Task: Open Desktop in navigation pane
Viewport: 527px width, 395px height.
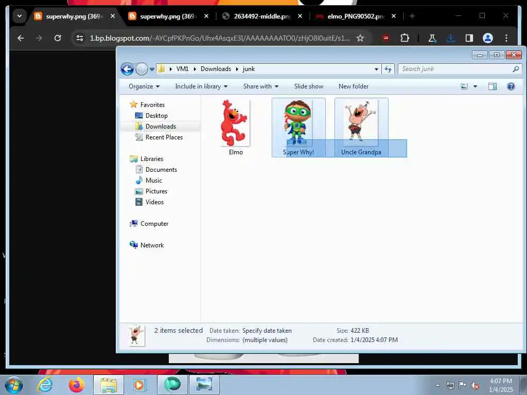Action: 156,116
